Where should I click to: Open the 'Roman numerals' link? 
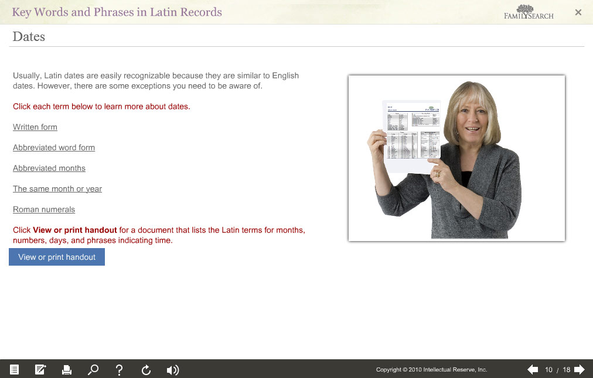44,209
